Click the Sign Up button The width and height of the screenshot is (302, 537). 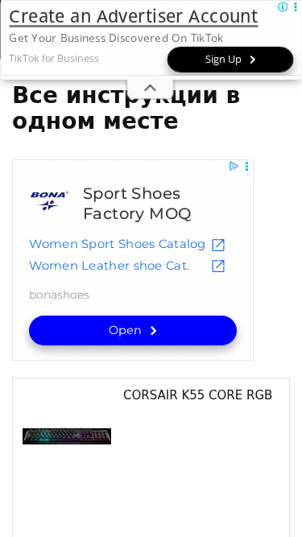230,60
